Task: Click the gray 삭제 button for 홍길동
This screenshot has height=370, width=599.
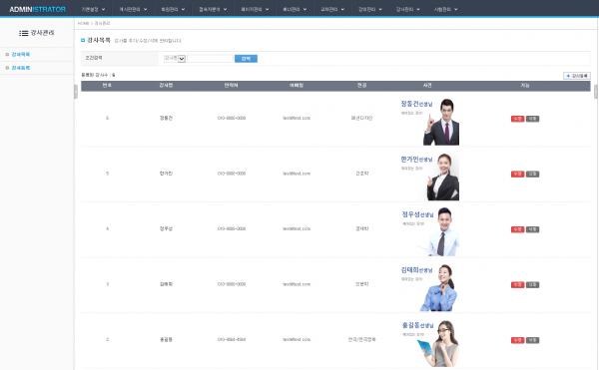Action: pos(532,340)
